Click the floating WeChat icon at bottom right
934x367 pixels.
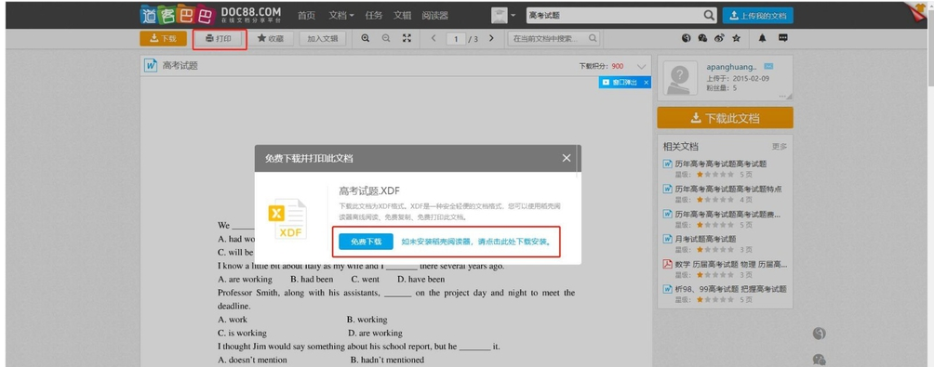[819, 360]
